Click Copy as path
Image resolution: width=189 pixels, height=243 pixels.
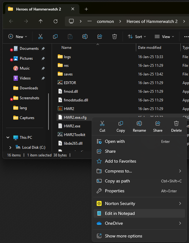pyautogui.click(x=139, y=181)
